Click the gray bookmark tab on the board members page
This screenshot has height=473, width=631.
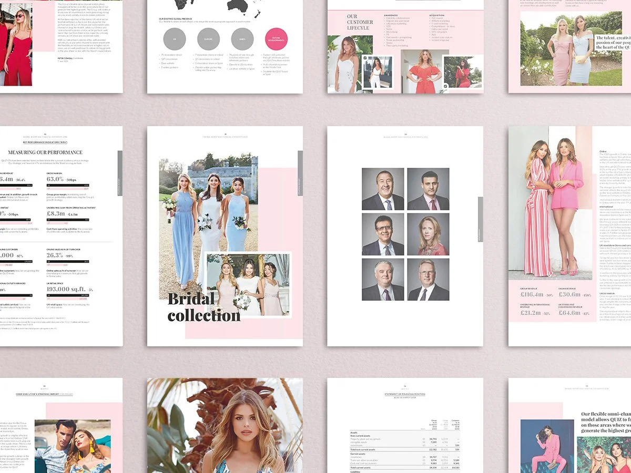pyautogui.click(x=480, y=219)
